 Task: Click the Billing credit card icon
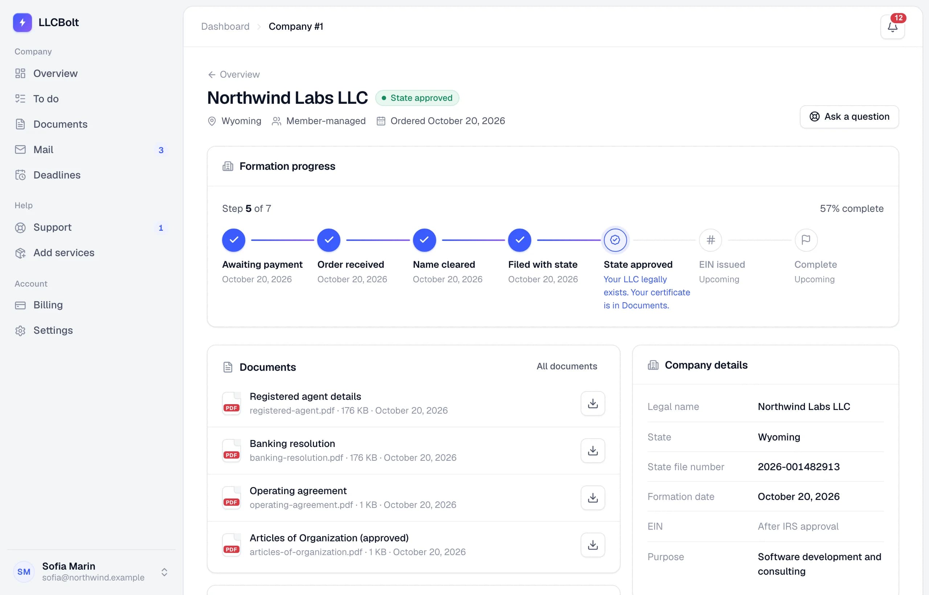click(x=20, y=305)
